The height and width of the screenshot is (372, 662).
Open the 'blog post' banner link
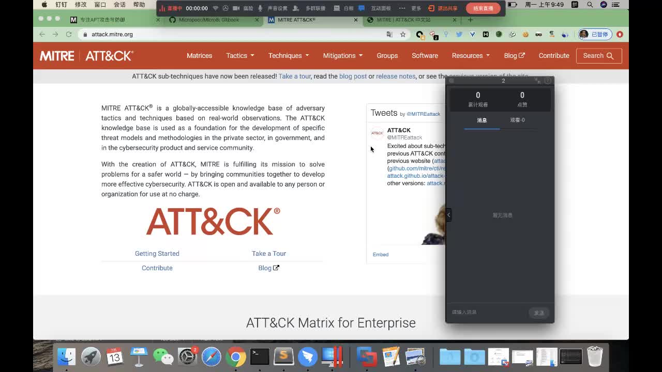pos(353,76)
